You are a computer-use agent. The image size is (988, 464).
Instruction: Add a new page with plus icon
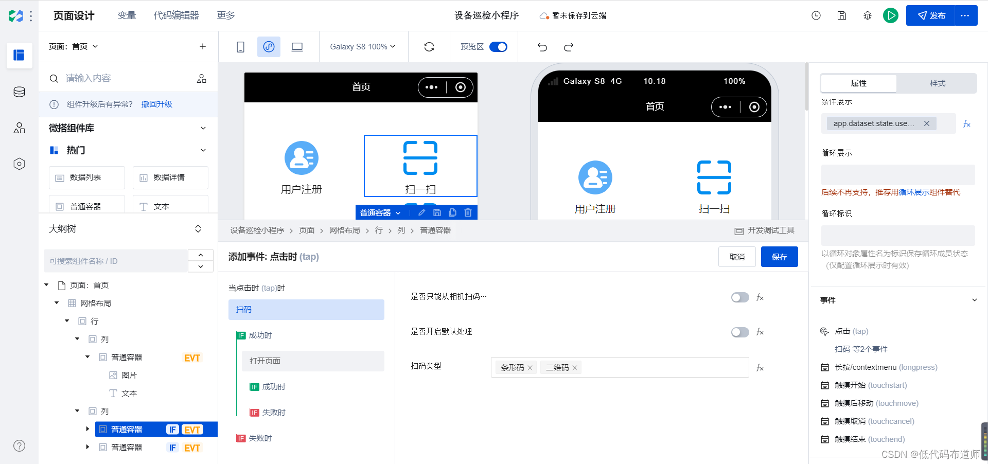point(203,46)
